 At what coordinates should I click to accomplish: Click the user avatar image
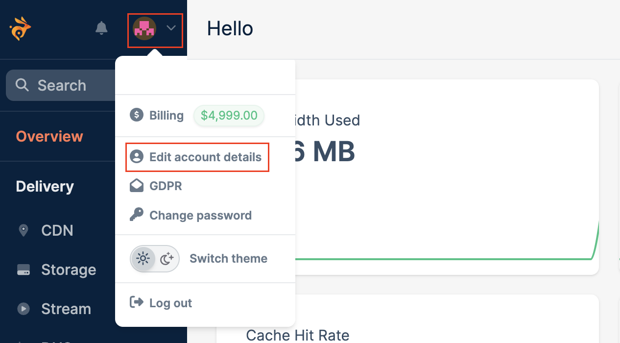tap(144, 29)
